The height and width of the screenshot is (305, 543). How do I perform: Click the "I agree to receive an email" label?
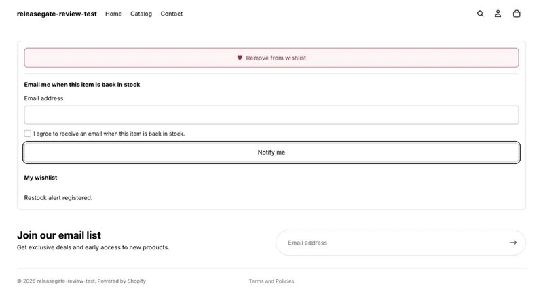(x=109, y=134)
